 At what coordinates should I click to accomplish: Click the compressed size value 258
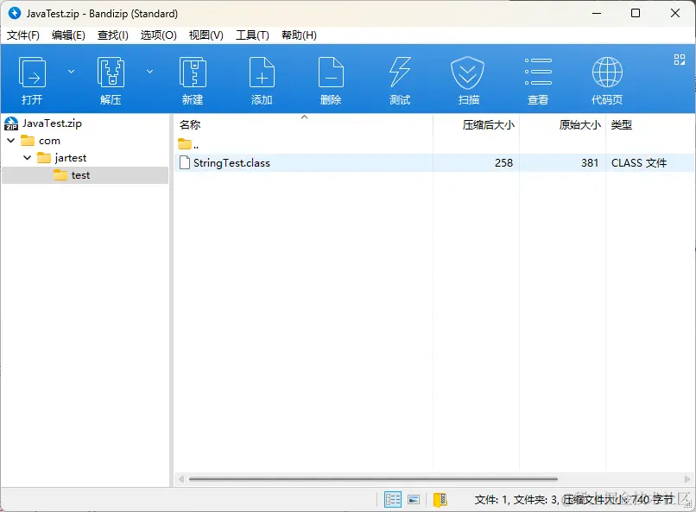click(503, 163)
